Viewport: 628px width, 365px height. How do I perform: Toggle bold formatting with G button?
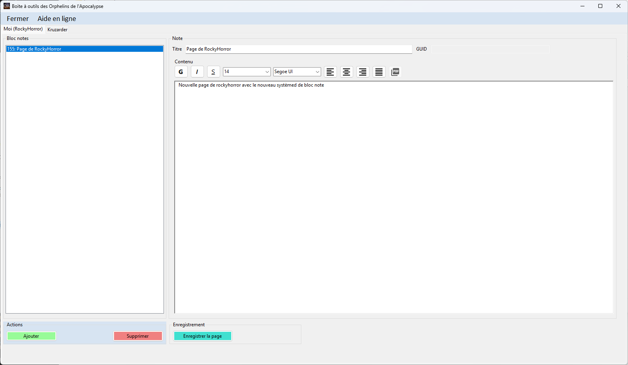(x=181, y=72)
